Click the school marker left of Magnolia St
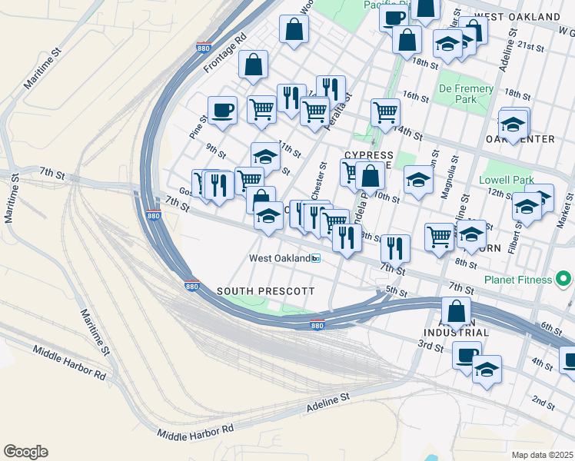This screenshot has height=461, width=575. click(418, 181)
